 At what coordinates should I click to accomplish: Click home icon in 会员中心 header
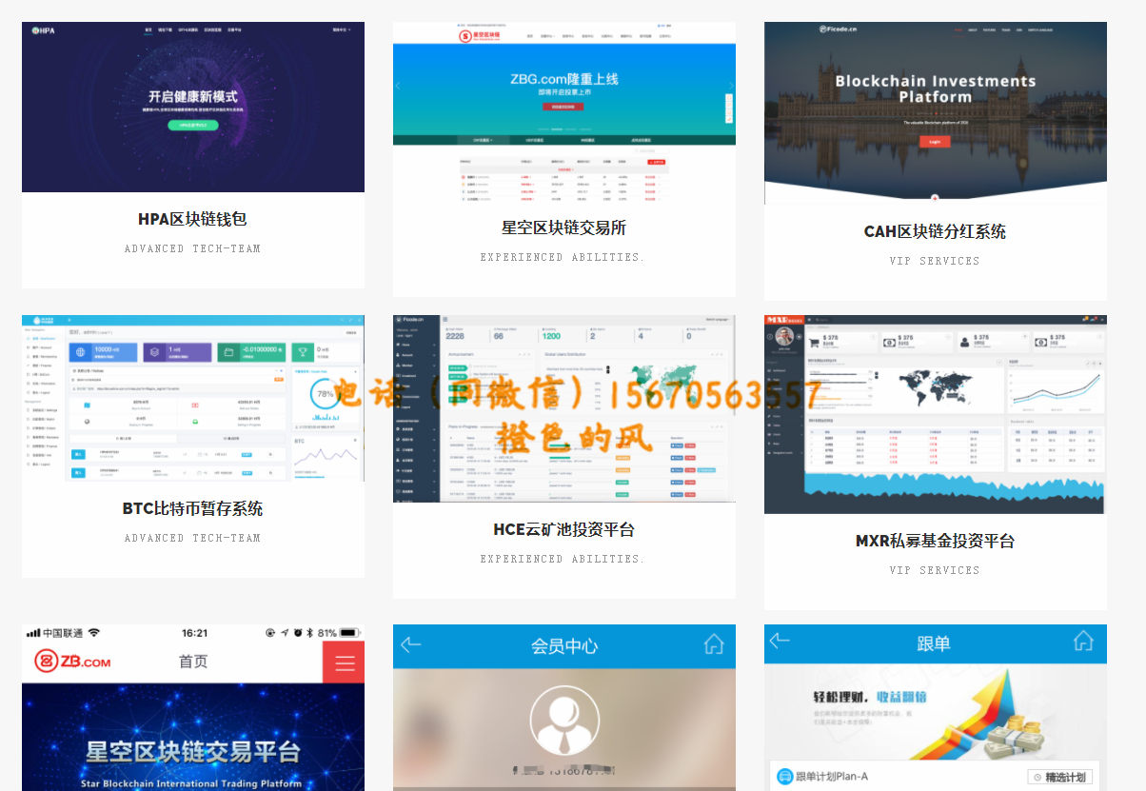714,644
